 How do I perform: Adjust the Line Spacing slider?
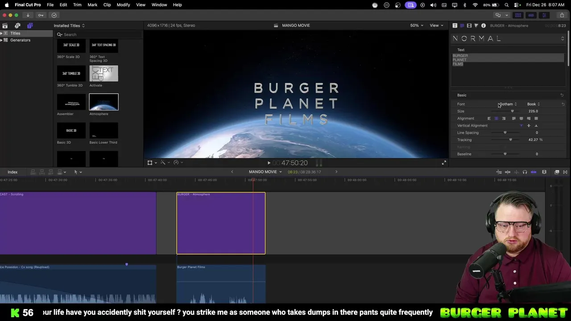505,133
